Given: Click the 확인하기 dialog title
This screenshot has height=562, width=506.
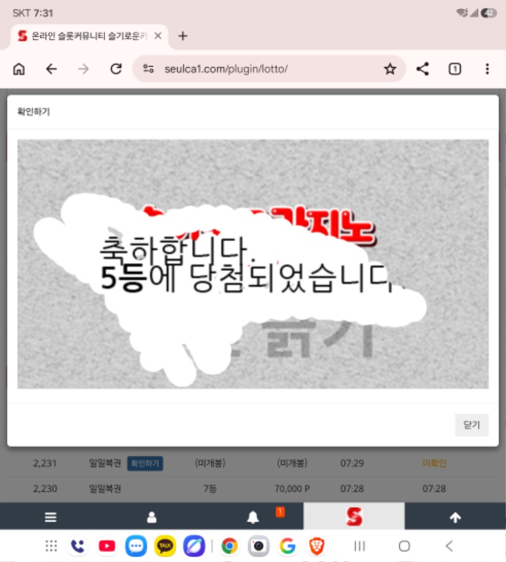Looking at the screenshot, I should [34, 111].
